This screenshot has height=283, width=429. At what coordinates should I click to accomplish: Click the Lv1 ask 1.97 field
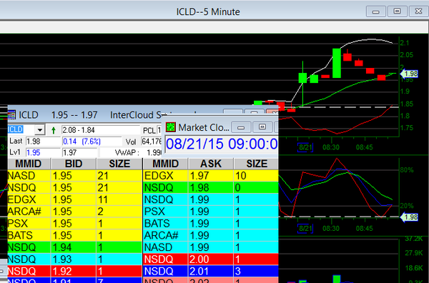pyautogui.click(x=79, y=152)
